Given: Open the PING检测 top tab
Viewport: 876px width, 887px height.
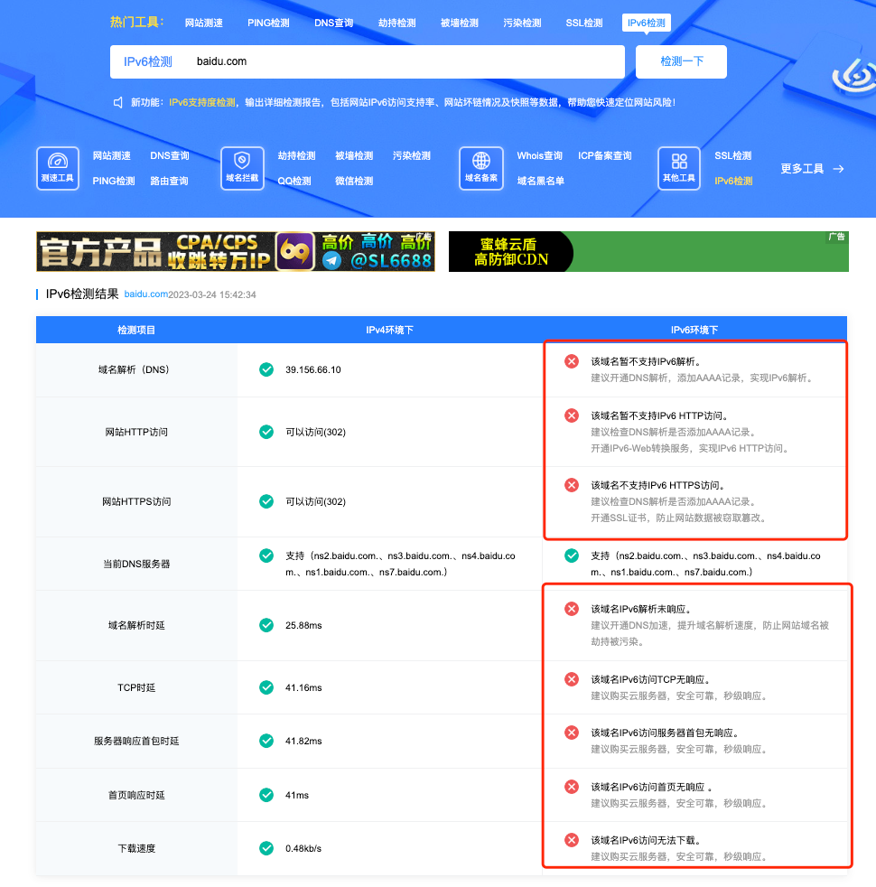Looking at the screenshot, I should 268,23.
